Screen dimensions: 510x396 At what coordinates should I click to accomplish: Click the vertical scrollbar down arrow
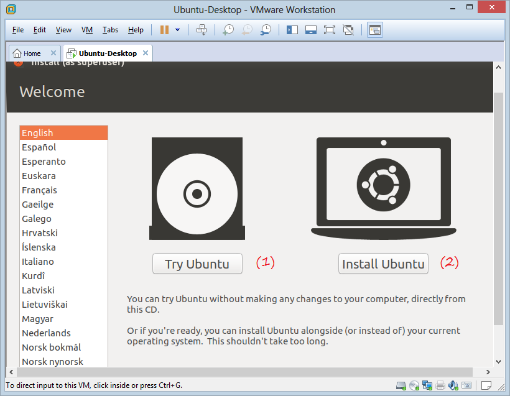(498, 362)
